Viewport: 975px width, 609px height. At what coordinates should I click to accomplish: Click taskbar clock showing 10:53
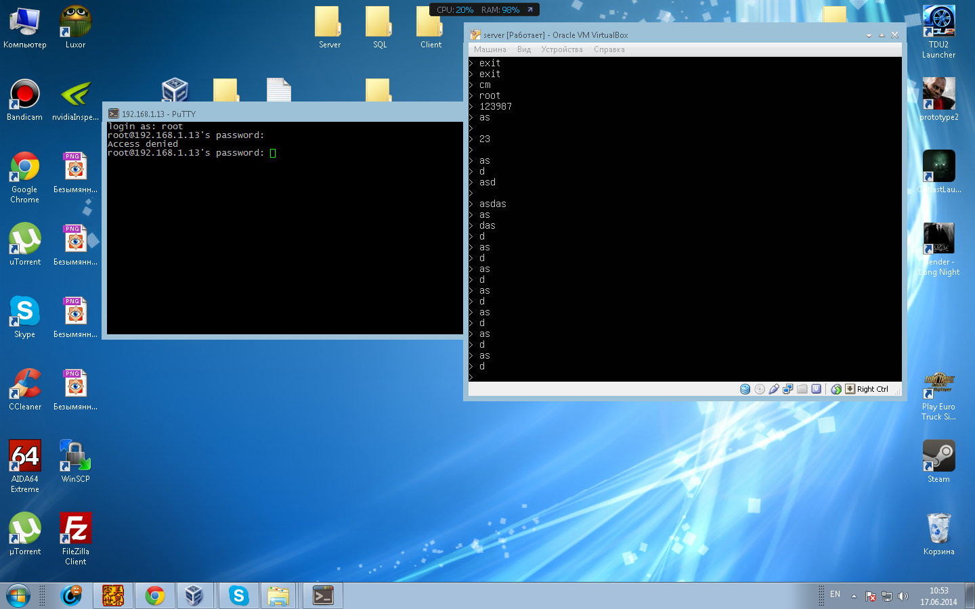coord(938,596)
